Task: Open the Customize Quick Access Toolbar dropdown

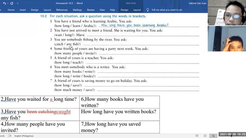Action: [x=17, y=3]
